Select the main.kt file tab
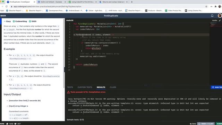Viewport: 222px width, 125px height. point(70,20)
